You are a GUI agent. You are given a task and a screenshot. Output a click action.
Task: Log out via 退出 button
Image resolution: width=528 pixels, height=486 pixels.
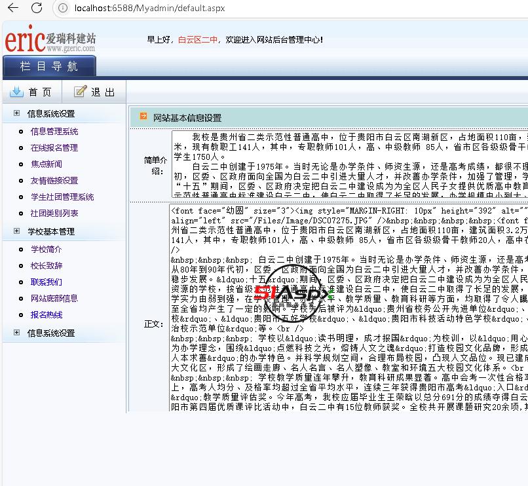pos(94,92)
